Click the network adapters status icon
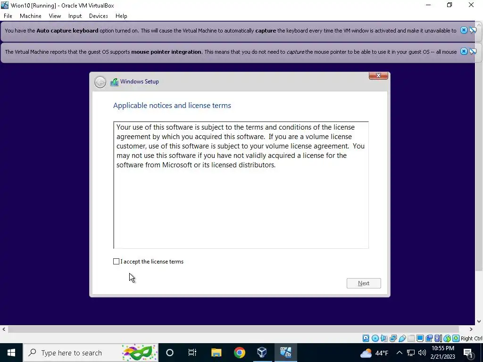Viewport: 483px width, 362px height. pos(393,338)
